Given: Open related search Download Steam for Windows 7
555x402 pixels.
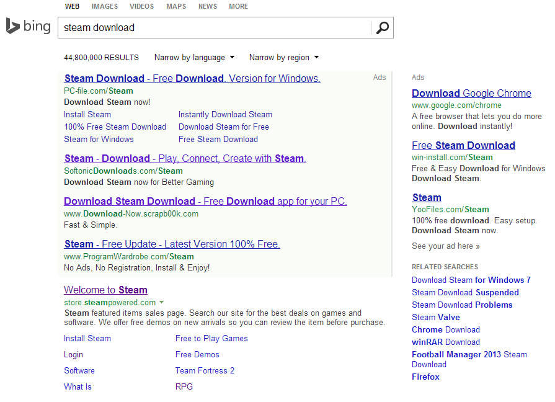Looking at the screenshot, I should pyautogui.click(x=471, y=280).
